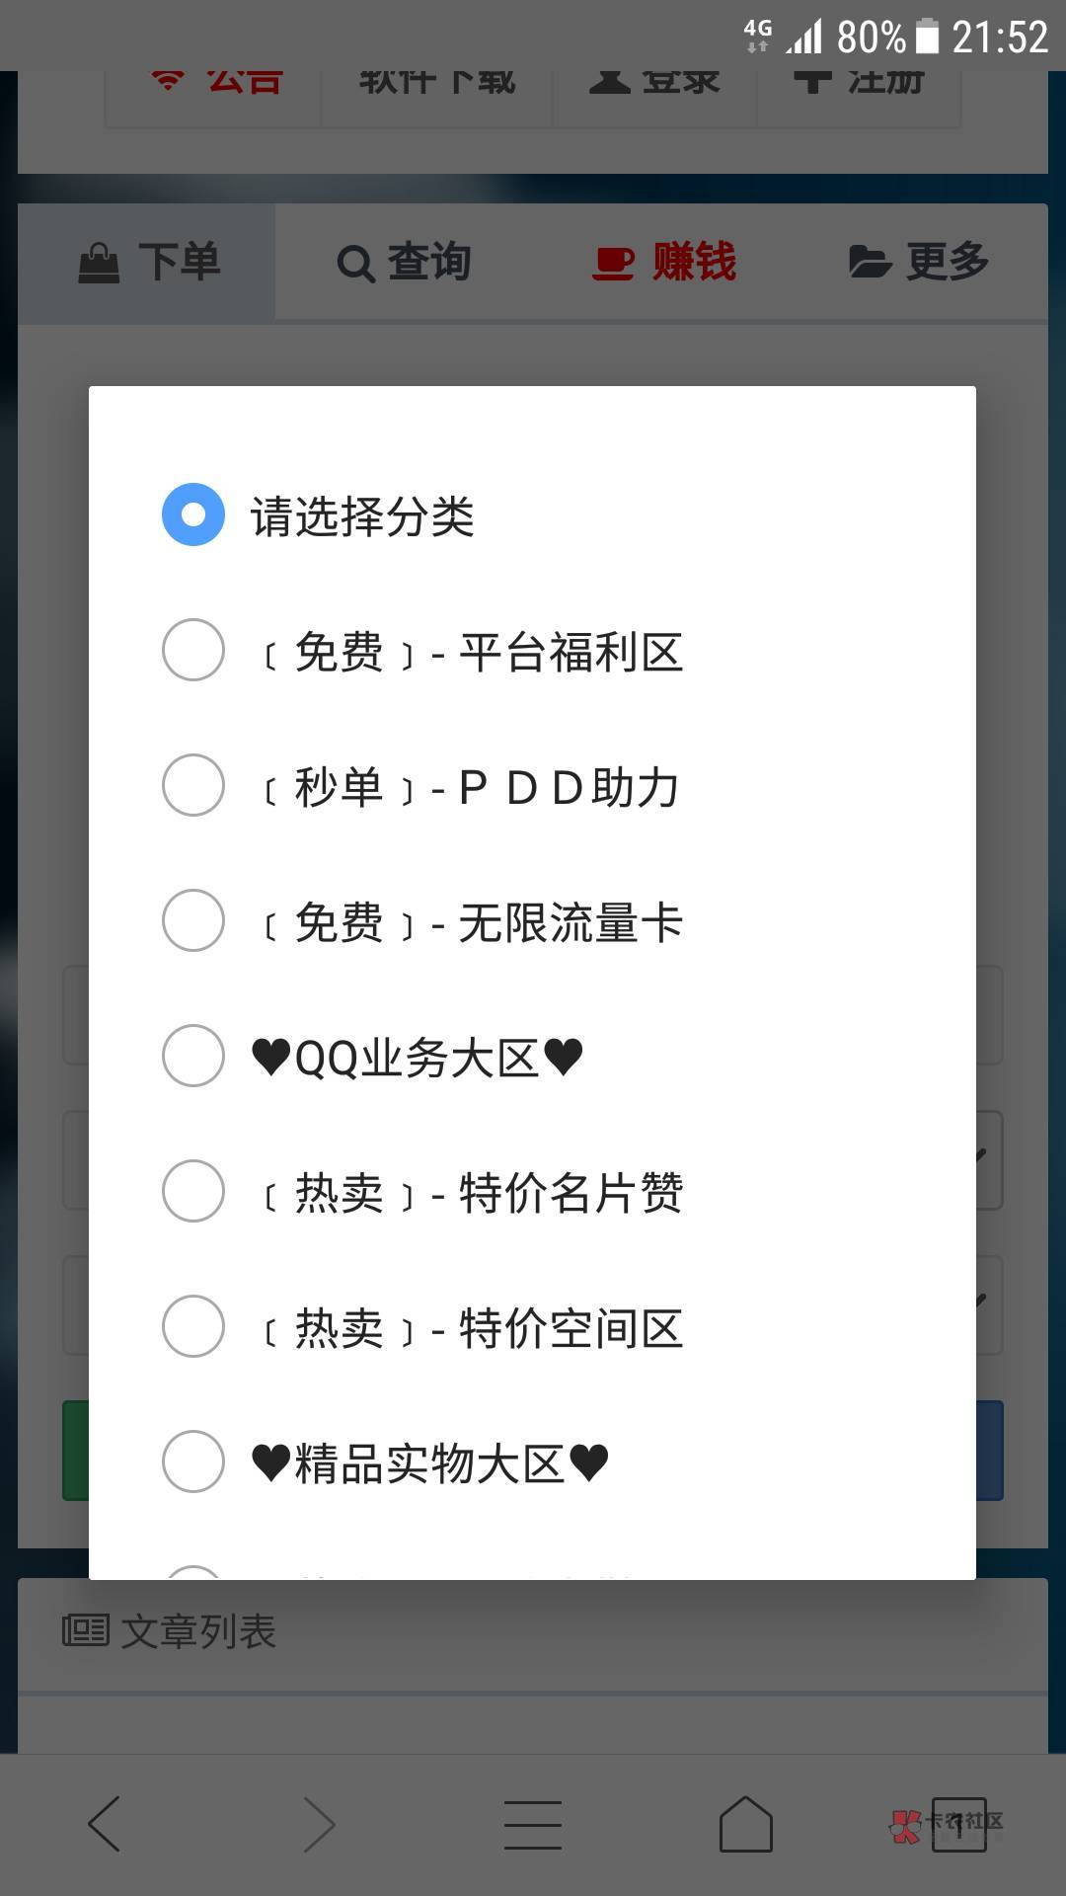This screenshot has height=1896, width=1066.
Task: Tap the shopping bag icon beside 下单
Action: (99, 264)
